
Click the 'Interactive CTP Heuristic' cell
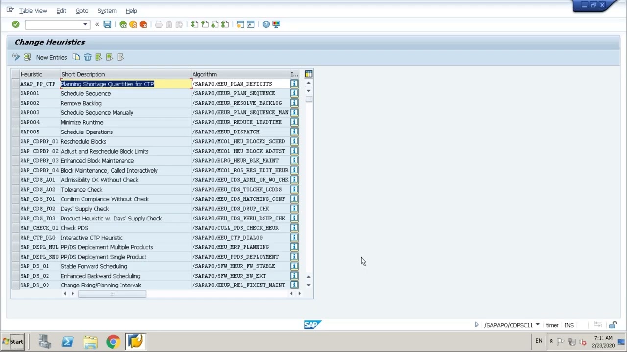click(125, 238)
